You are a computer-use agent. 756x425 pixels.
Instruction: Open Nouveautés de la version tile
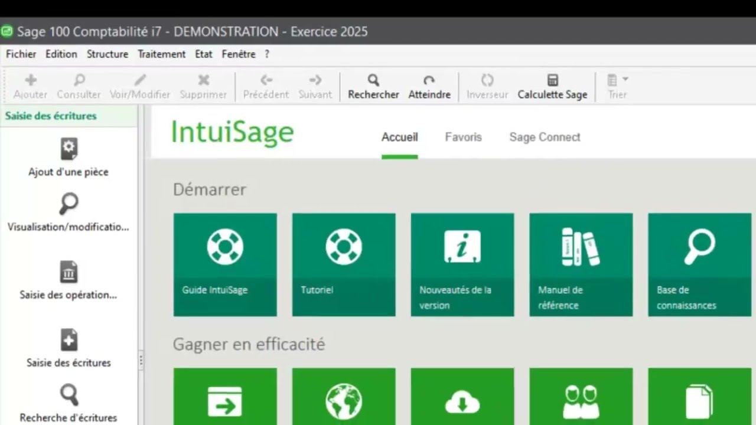point(462,264)
